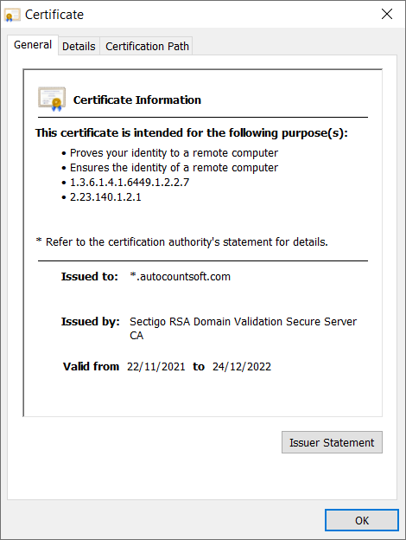Confirm with the OK button

[x=362, y=520]
